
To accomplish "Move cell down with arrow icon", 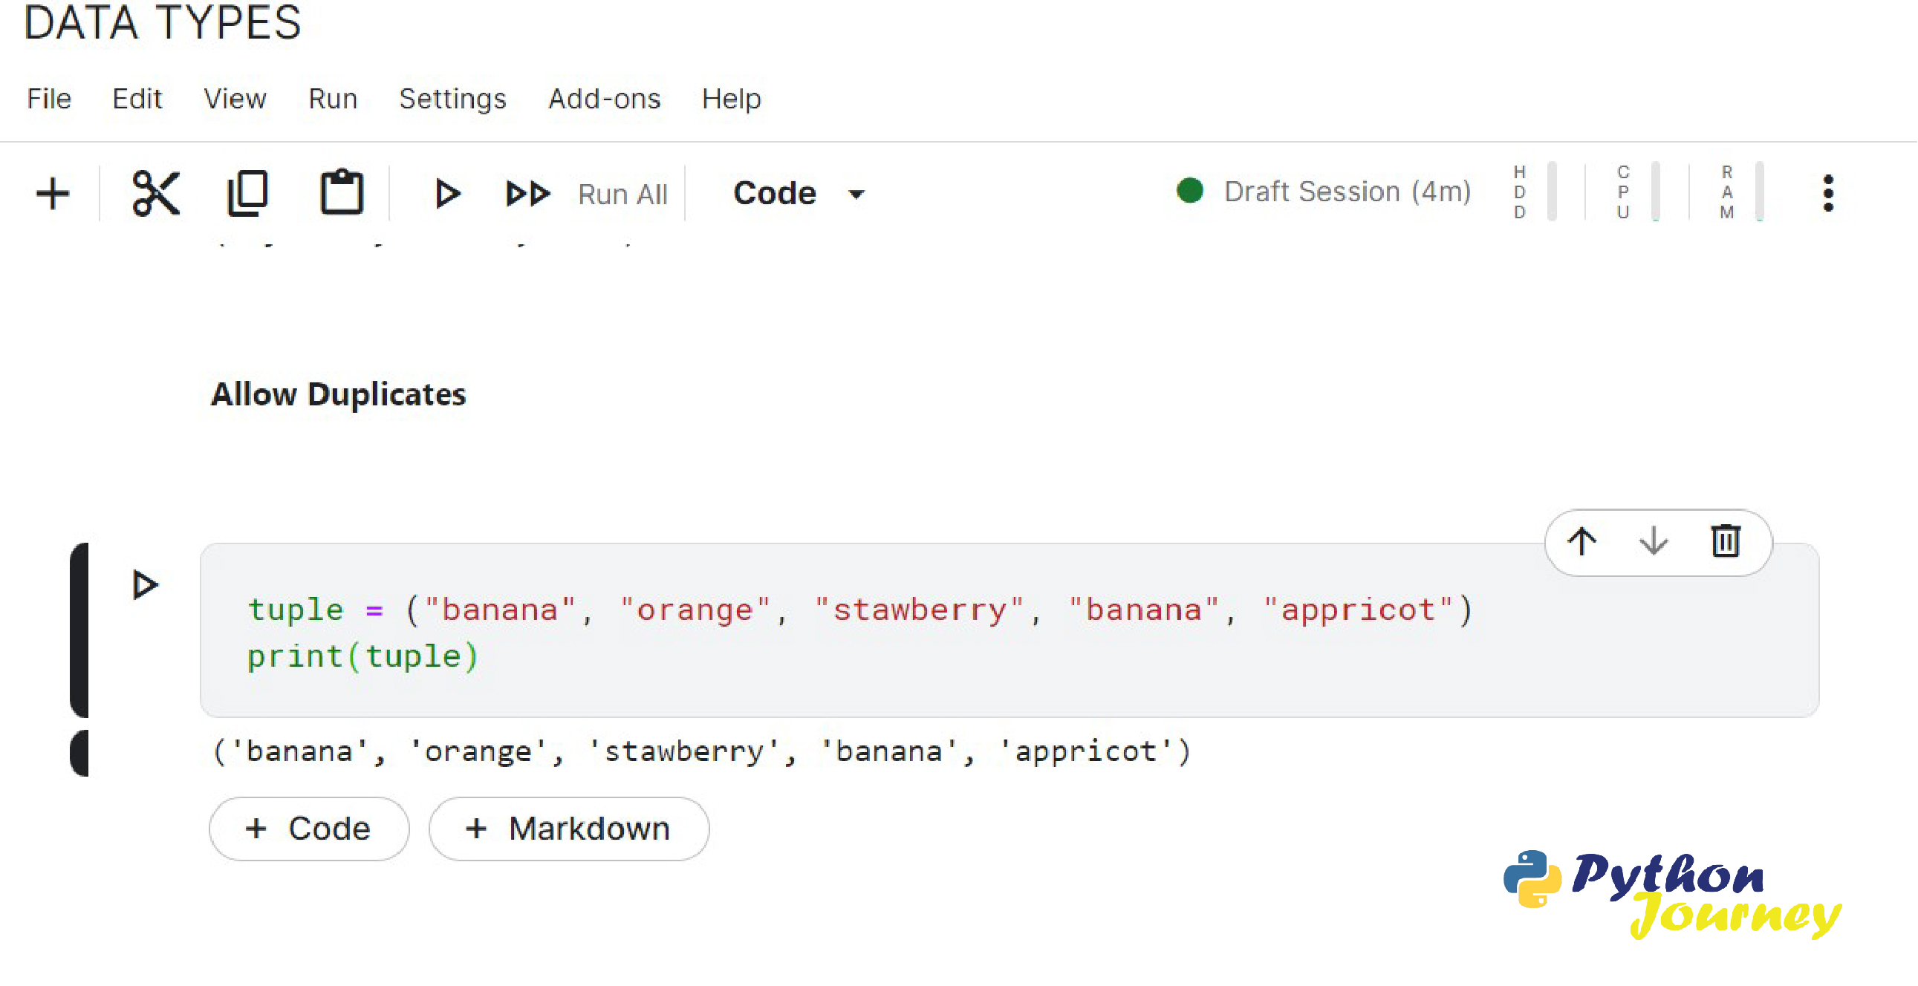I will pos(1654,541).
